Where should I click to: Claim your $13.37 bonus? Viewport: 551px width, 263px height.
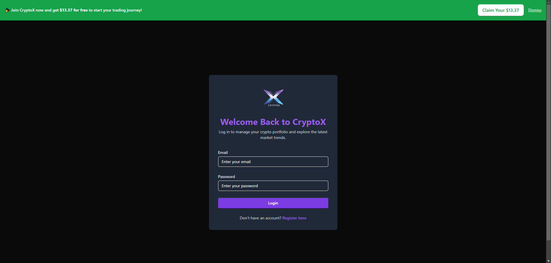click(x=500, y=10)
